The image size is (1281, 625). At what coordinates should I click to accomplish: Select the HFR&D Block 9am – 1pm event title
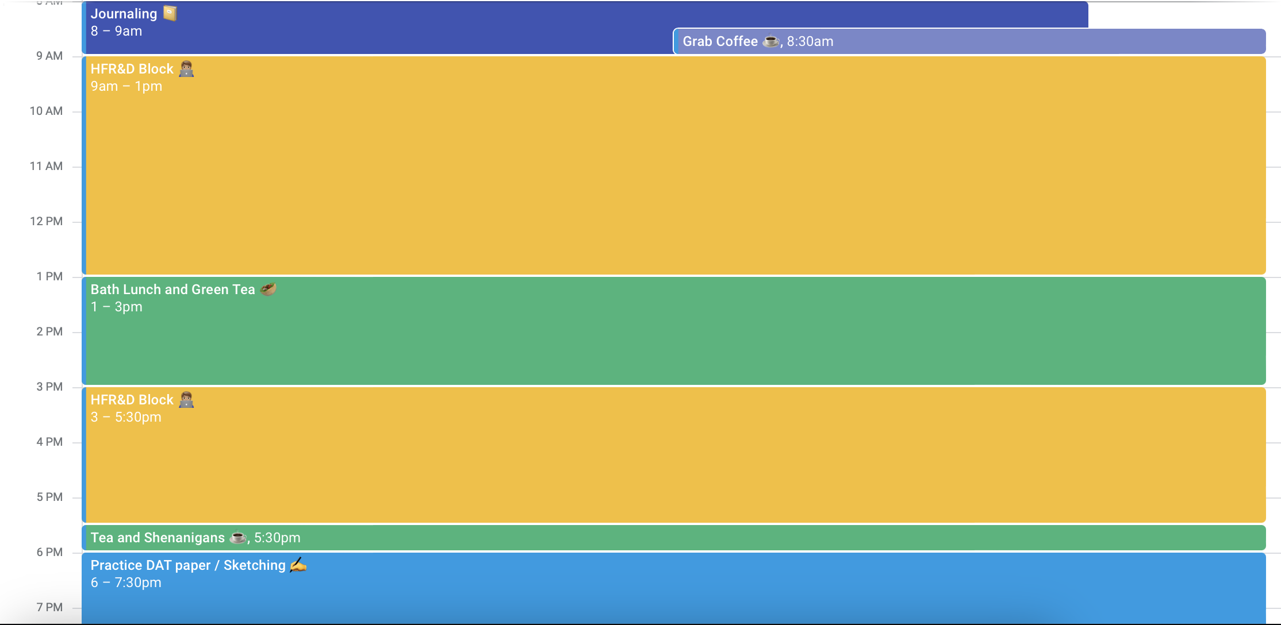coord(132,69)
